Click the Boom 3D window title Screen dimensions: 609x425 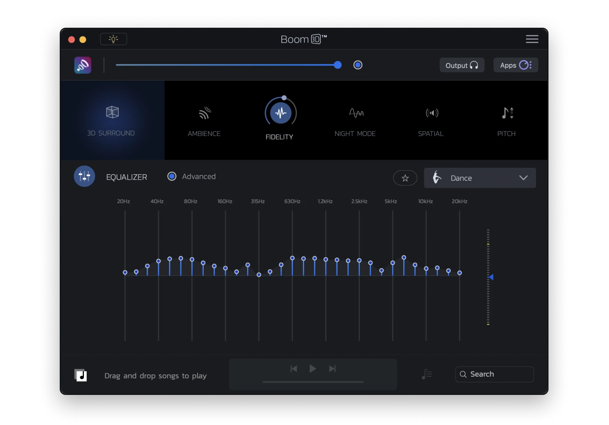[304, 39]
